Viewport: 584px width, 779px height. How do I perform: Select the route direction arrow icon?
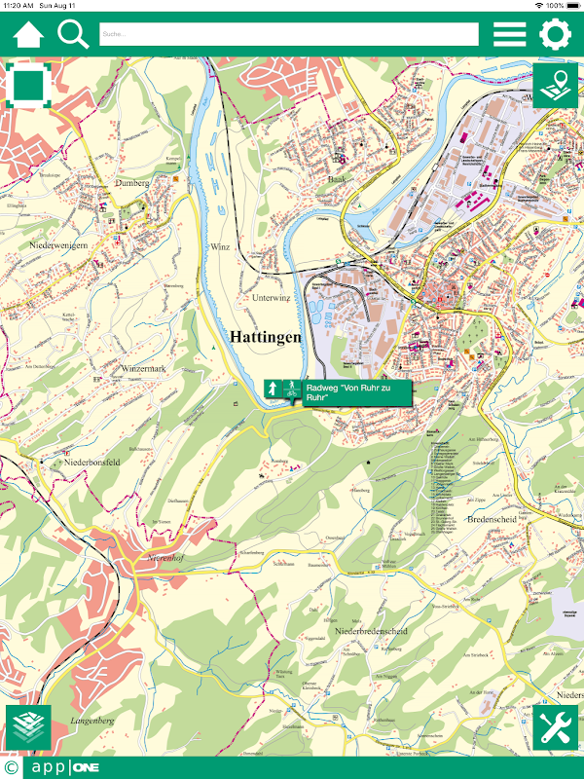[x=273, y=388]
